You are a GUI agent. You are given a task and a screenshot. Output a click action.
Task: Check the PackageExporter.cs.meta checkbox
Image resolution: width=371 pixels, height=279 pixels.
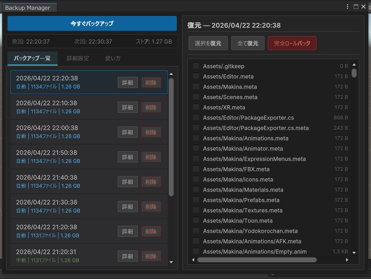[x=196, y=128]
